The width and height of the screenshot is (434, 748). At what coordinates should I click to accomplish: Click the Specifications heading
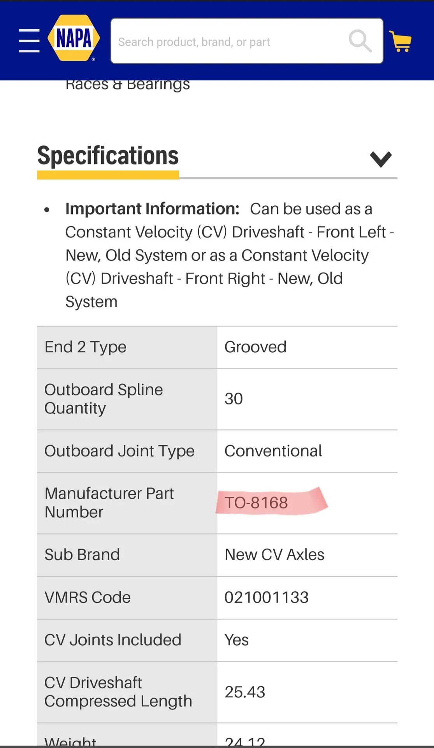[108, 156]
